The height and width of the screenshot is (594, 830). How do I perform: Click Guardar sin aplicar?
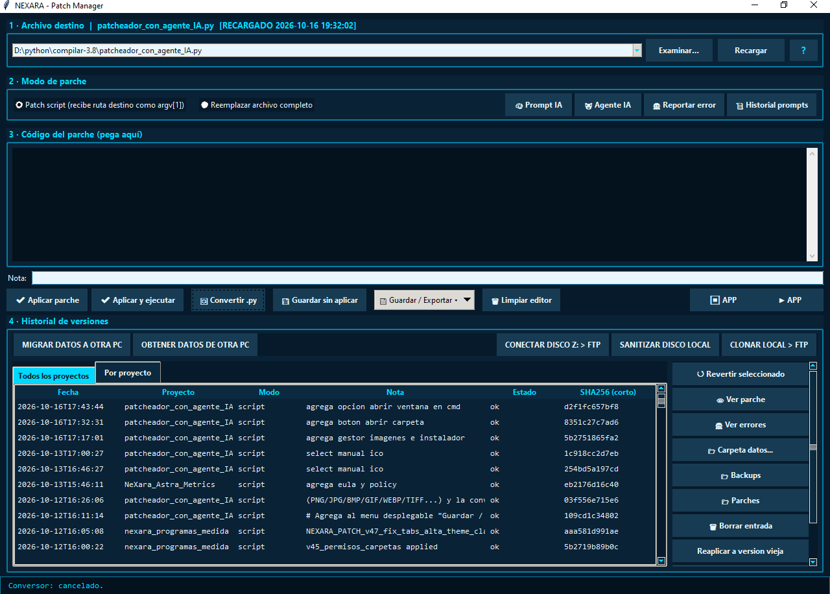(320, 300)
